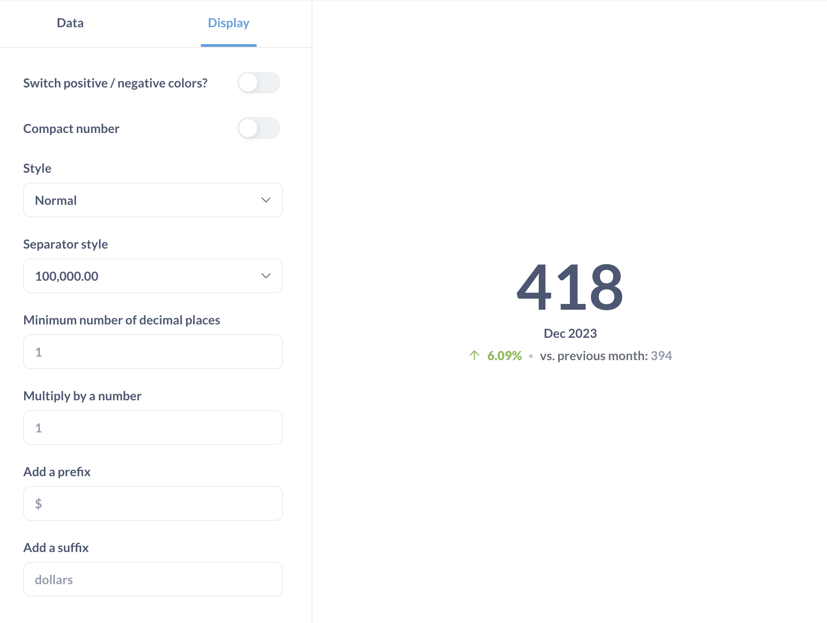This screenshot has height=623, width=827.
Task: Click the Add a prefix input field
Action: coord(153,504)
